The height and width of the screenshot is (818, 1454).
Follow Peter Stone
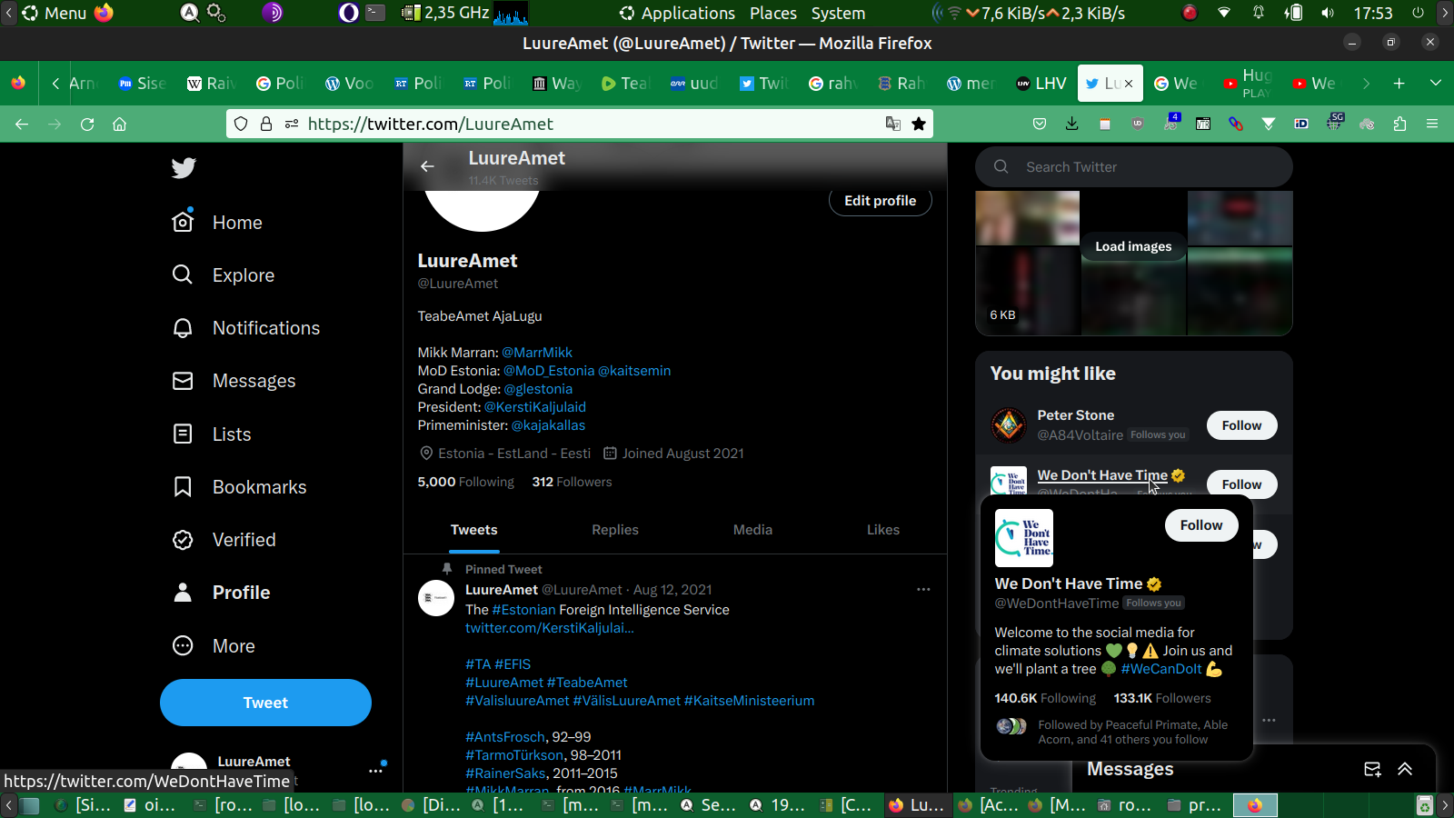1241,425
